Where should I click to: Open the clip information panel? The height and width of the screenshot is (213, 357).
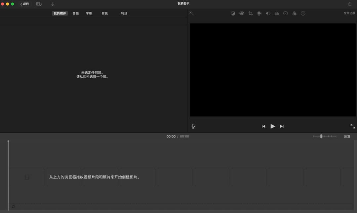click(303, 13)
